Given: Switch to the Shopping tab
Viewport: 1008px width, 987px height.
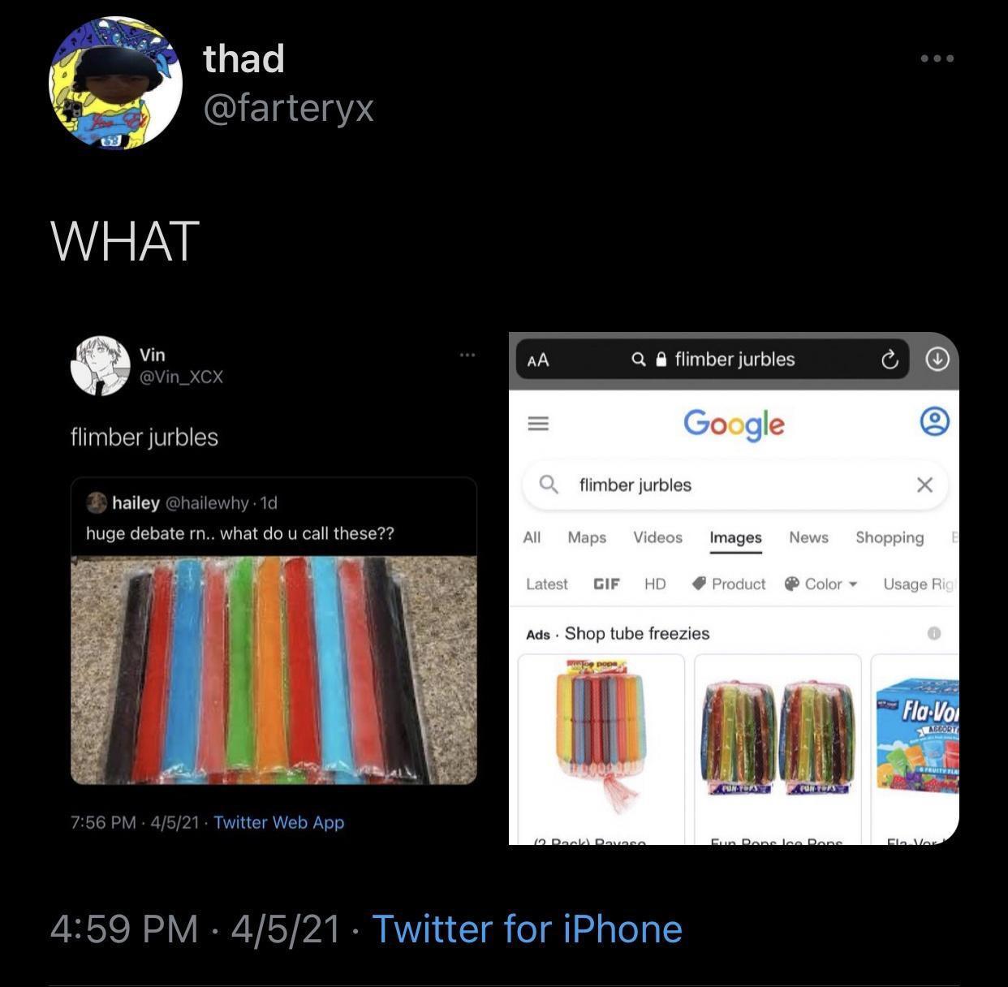Looking at the screenshot, I should click(x=890, y=537).
